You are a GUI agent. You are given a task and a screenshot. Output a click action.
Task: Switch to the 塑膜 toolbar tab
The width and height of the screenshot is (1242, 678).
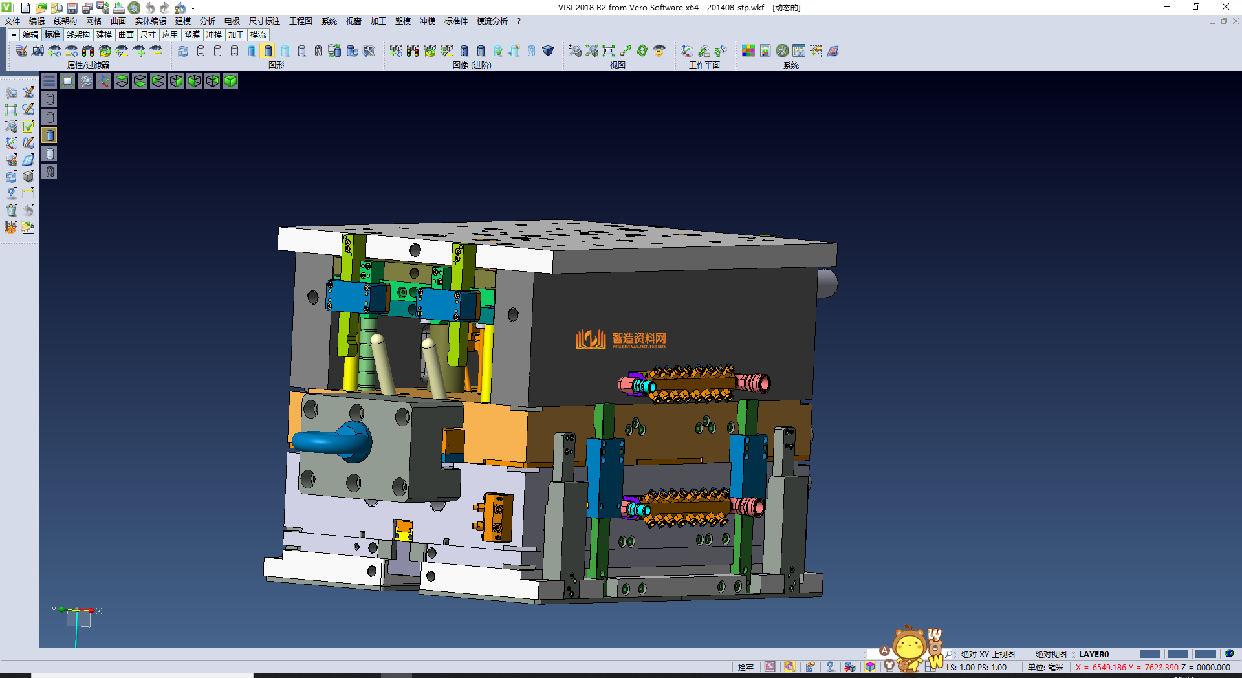192,35
